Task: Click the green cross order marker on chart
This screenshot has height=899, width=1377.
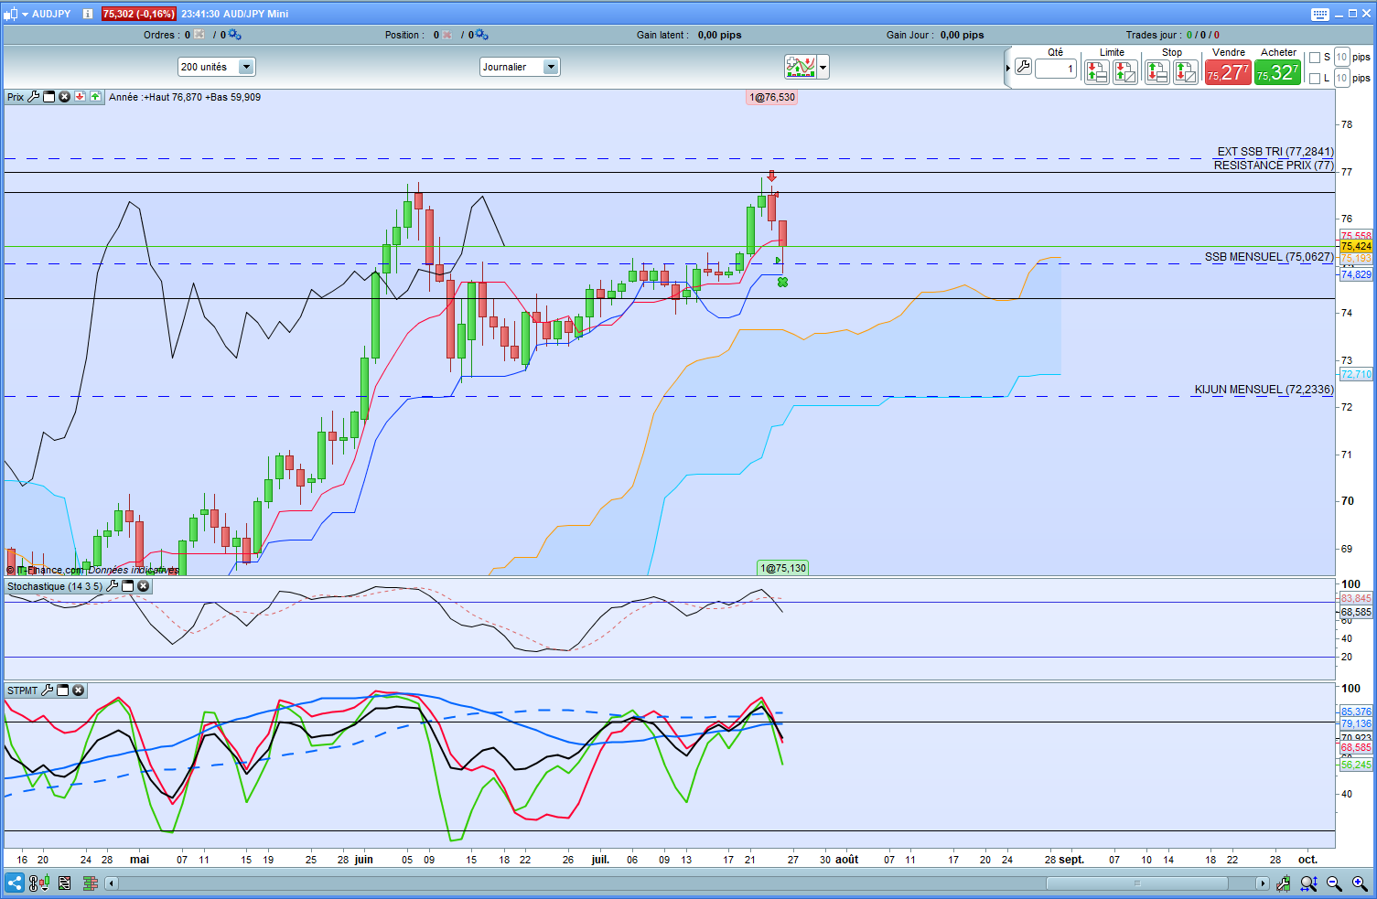Action: coord(782,283)
